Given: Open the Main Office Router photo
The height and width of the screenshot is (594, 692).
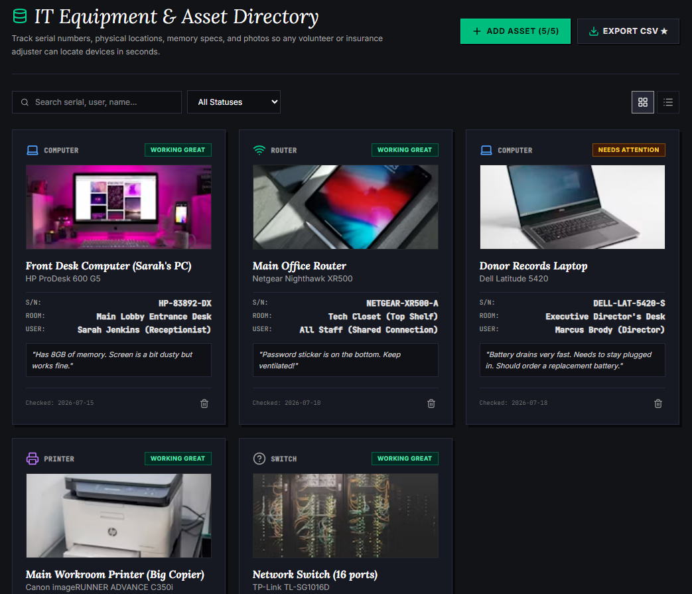Looking at the screenshot, I should pyautogui.click(x=346, y=207).
